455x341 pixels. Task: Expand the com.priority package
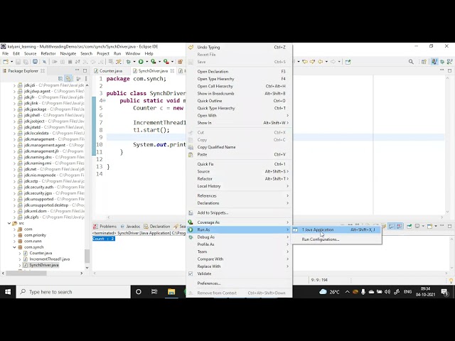(x=14, y=235)
